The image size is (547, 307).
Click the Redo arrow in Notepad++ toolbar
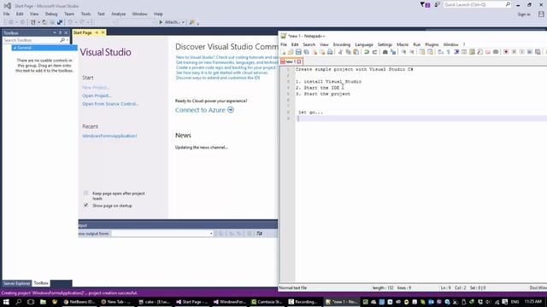pyautogui.click(x=374, y=52)
